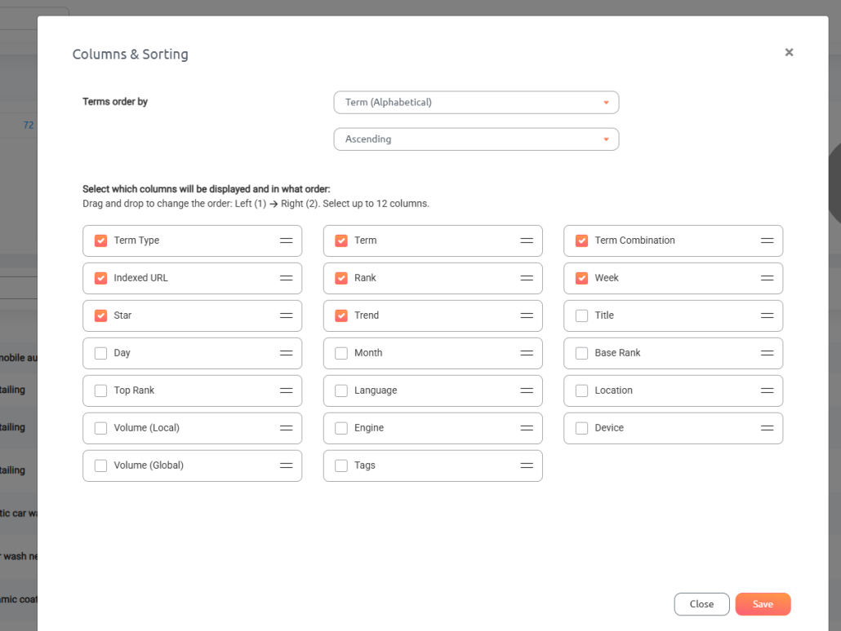Image resolution: width=841 pixels, height=631 pixels.
Task: Enable the Device column checkbox
Action: click(x=581, y=428)
